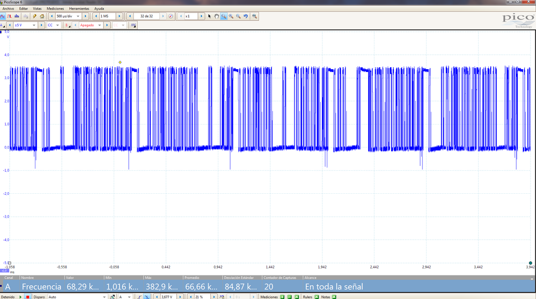The width and height of the screenshot is (536, 299).
Task: Open the Ayuda menu
Action: pyautogui.click(x=99, y=9)
